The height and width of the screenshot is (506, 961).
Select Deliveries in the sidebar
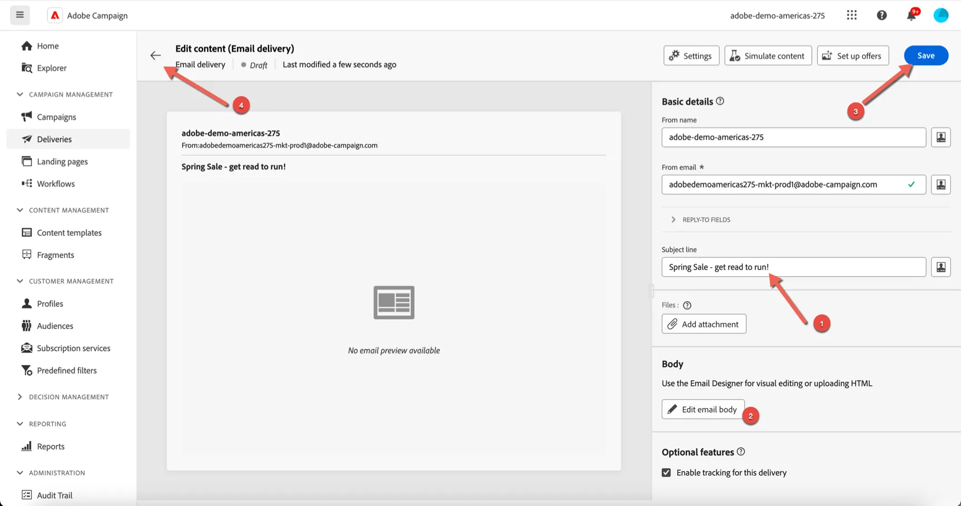coord(68,139)
